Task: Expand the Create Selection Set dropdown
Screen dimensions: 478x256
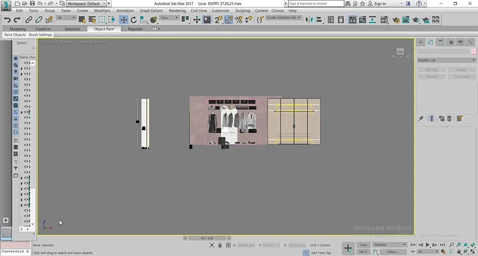Action: [284, 18]
